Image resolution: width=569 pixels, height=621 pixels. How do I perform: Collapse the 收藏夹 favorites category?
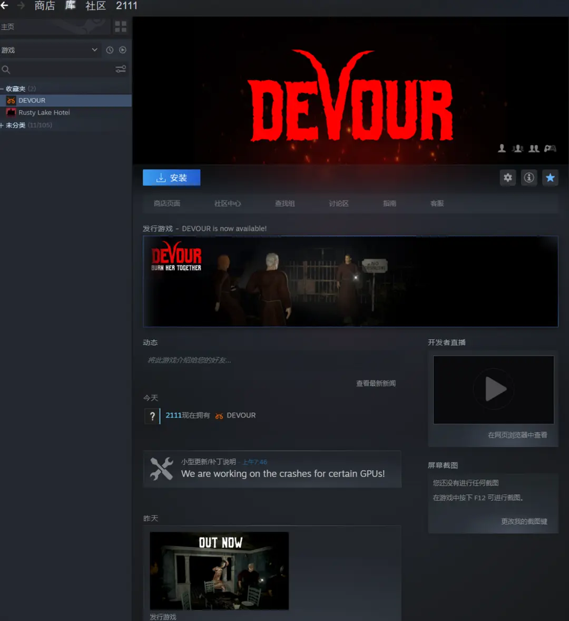point(2,89)
